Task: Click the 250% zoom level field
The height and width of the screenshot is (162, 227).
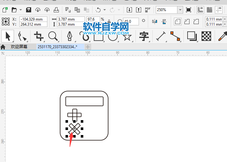Action: point(167,10)
